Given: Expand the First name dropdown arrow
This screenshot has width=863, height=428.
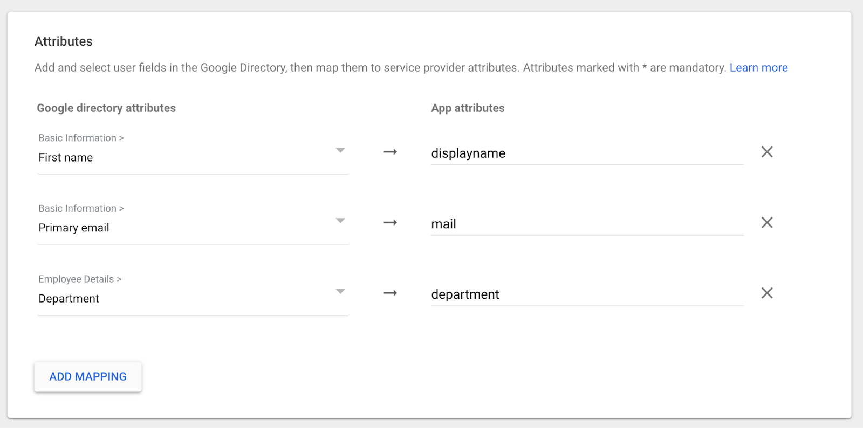Looking at the screenshot, I should [340, 150].
